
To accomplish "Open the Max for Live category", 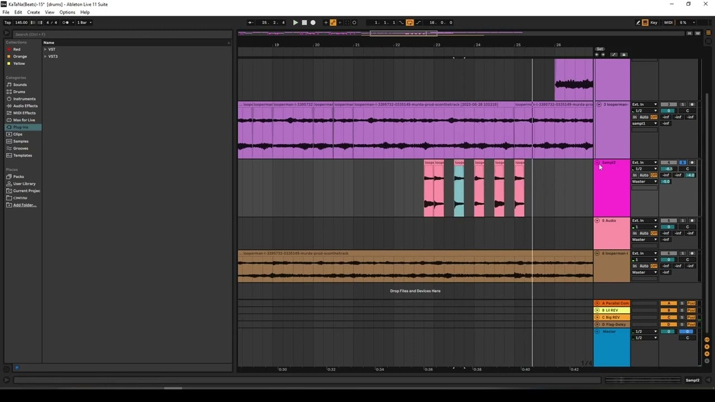I will [x=24, y=120].
